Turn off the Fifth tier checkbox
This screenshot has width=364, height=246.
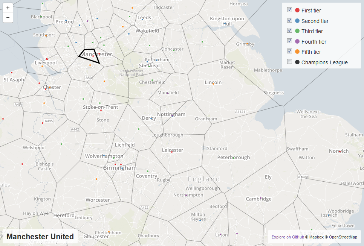pyautogui.click(x=289, y=51)
